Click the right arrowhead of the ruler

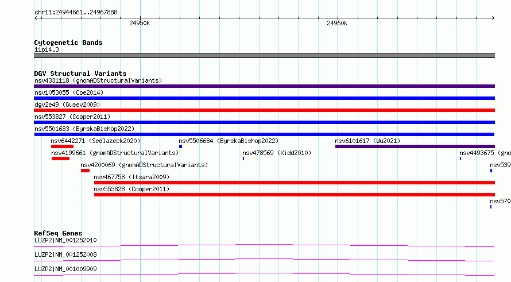[493, 18]
